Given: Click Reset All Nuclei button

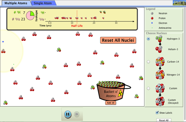Looking at the screenshot, I should click(x=118, y=40).
